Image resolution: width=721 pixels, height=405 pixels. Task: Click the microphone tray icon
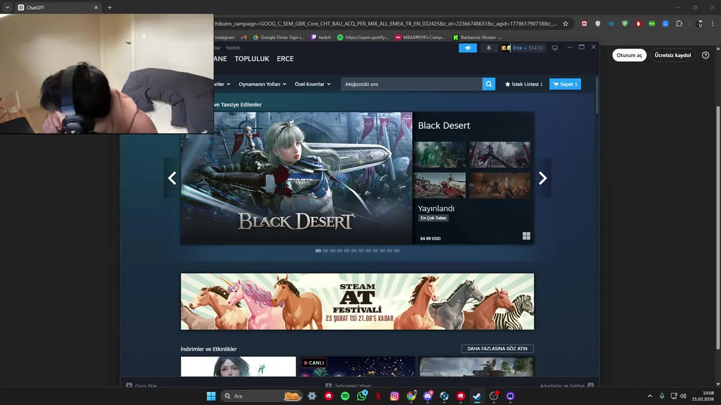click(662, 396)
